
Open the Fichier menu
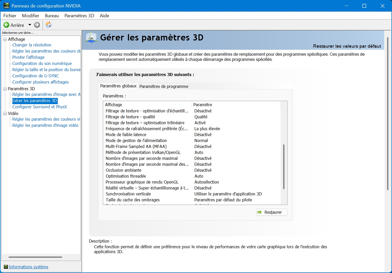coord(10,16)
